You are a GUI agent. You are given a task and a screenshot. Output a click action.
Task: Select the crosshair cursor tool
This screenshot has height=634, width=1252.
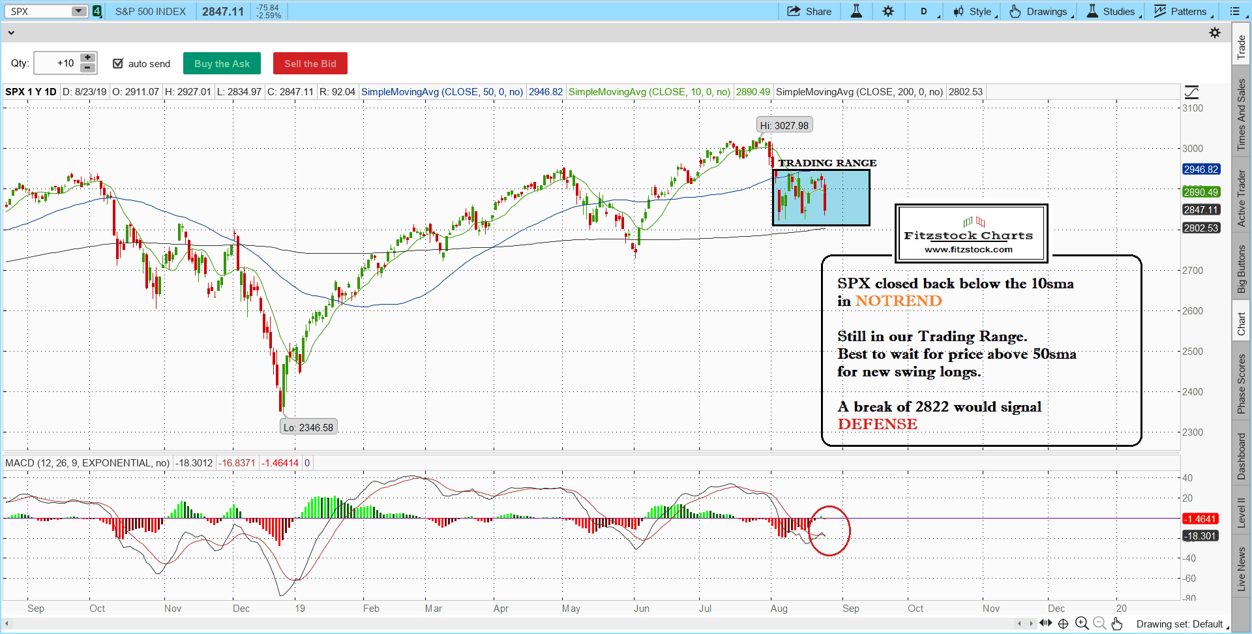1064,624
